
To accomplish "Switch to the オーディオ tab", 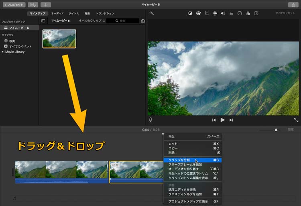I will (x=57, y=13).
